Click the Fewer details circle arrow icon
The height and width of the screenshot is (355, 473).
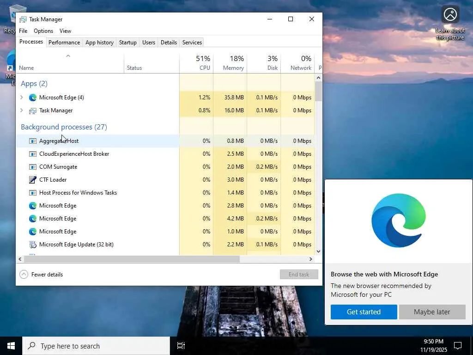click(x=24, y=275)
